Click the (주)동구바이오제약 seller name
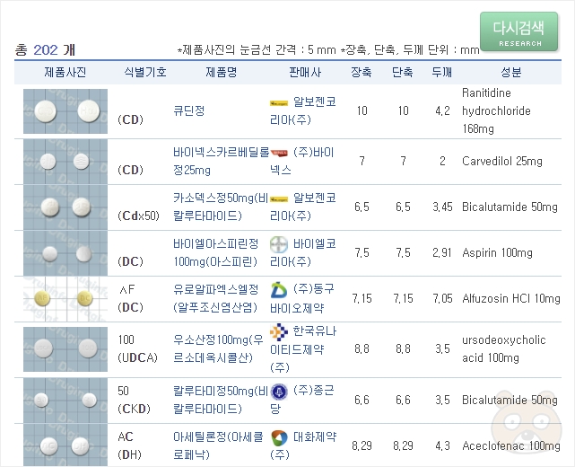575x467 pixels. click(x=302, y=298)
